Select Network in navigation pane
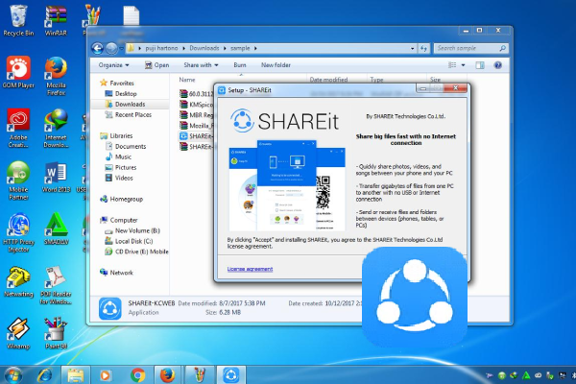Screen dimensions: 576x384 coord(116,273)
